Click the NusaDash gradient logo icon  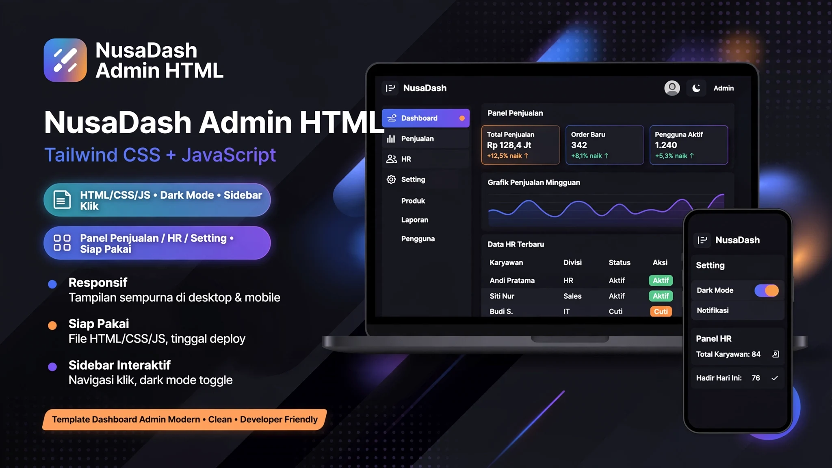(65, 60)
